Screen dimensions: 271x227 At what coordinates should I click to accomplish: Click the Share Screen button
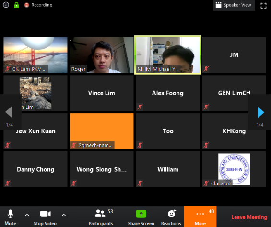coord(141,217)
